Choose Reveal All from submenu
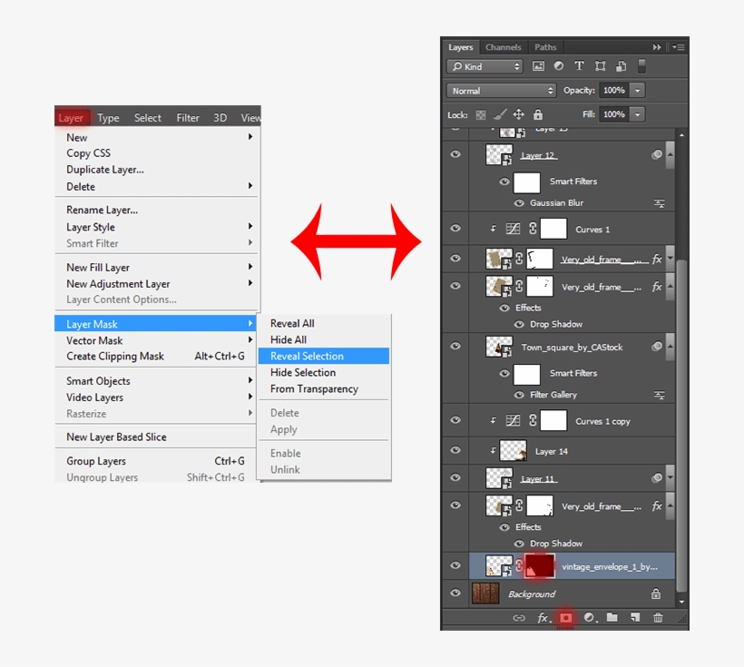This screenshot has height=667, width=744. 324,323
